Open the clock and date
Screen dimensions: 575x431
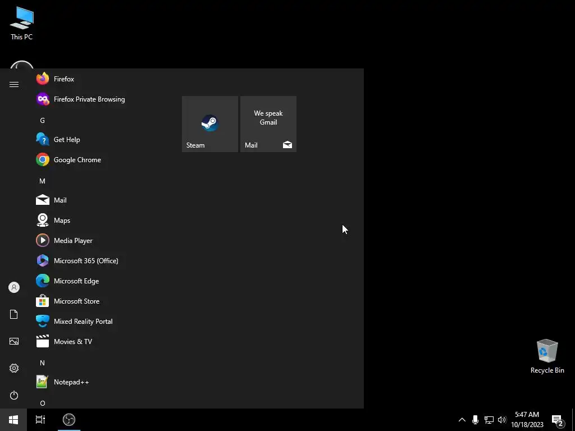pos(527,420)
